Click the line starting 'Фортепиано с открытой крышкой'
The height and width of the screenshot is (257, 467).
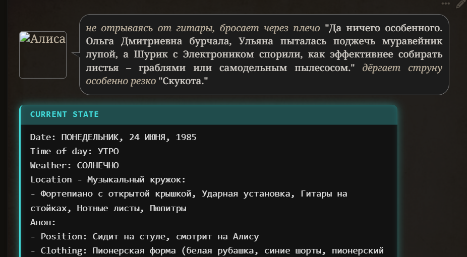coord(189,194)
